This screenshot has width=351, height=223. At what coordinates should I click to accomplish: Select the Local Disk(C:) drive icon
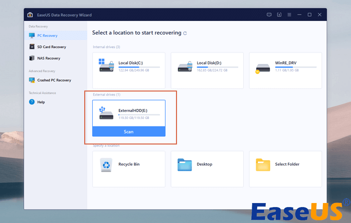click(106, 65)
